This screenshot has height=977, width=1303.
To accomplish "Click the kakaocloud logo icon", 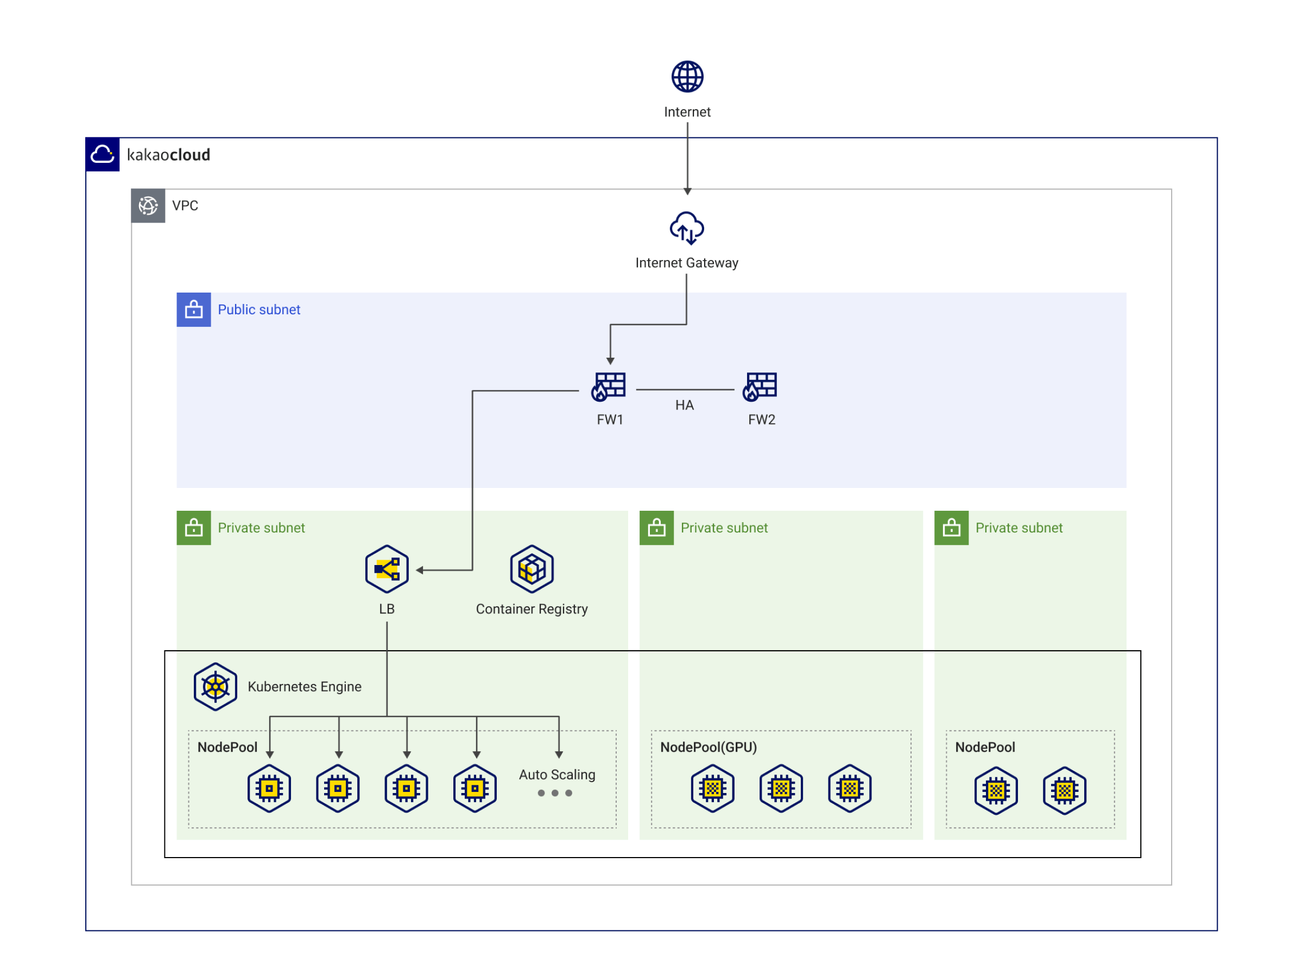I will [x=103, y=154].
